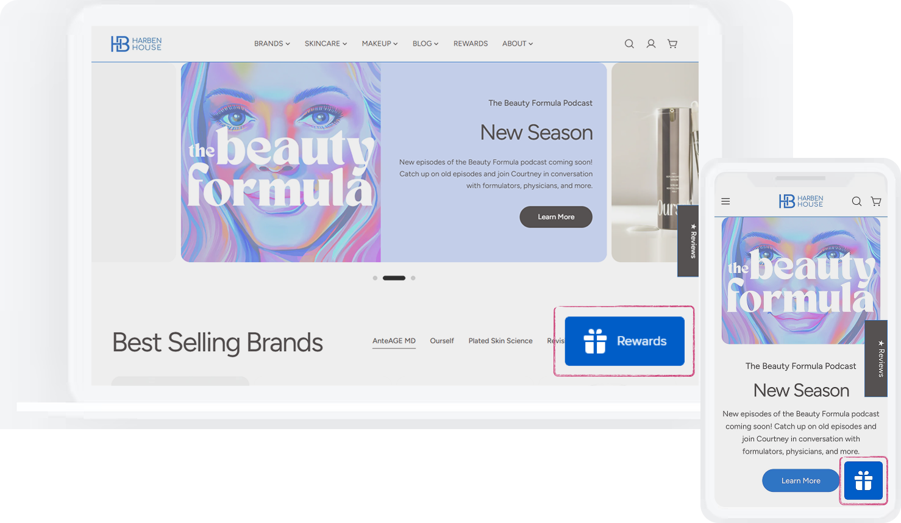
Task: Click the dark Learn More button on desktop banner
Action: coord(556,217)
